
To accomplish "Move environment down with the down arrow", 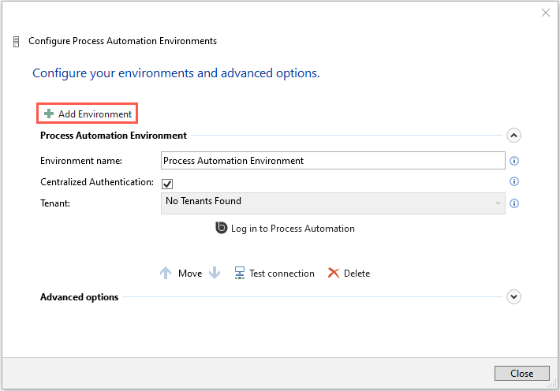I will tap(215, 274).
